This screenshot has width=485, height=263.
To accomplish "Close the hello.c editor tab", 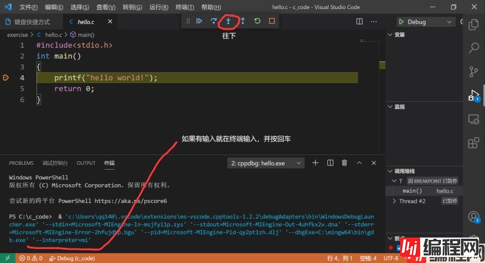I will [x=110, y=22].
